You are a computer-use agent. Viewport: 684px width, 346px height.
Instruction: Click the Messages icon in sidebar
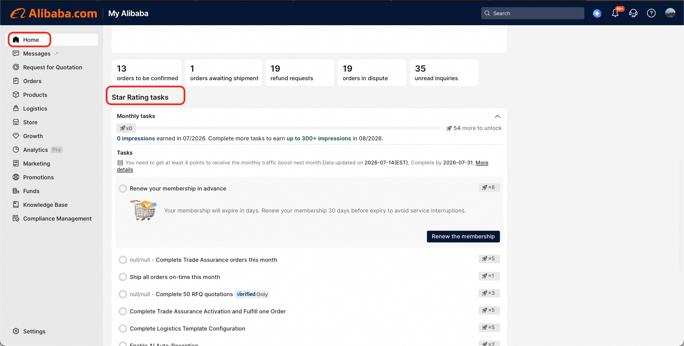(x=16, y=54)
